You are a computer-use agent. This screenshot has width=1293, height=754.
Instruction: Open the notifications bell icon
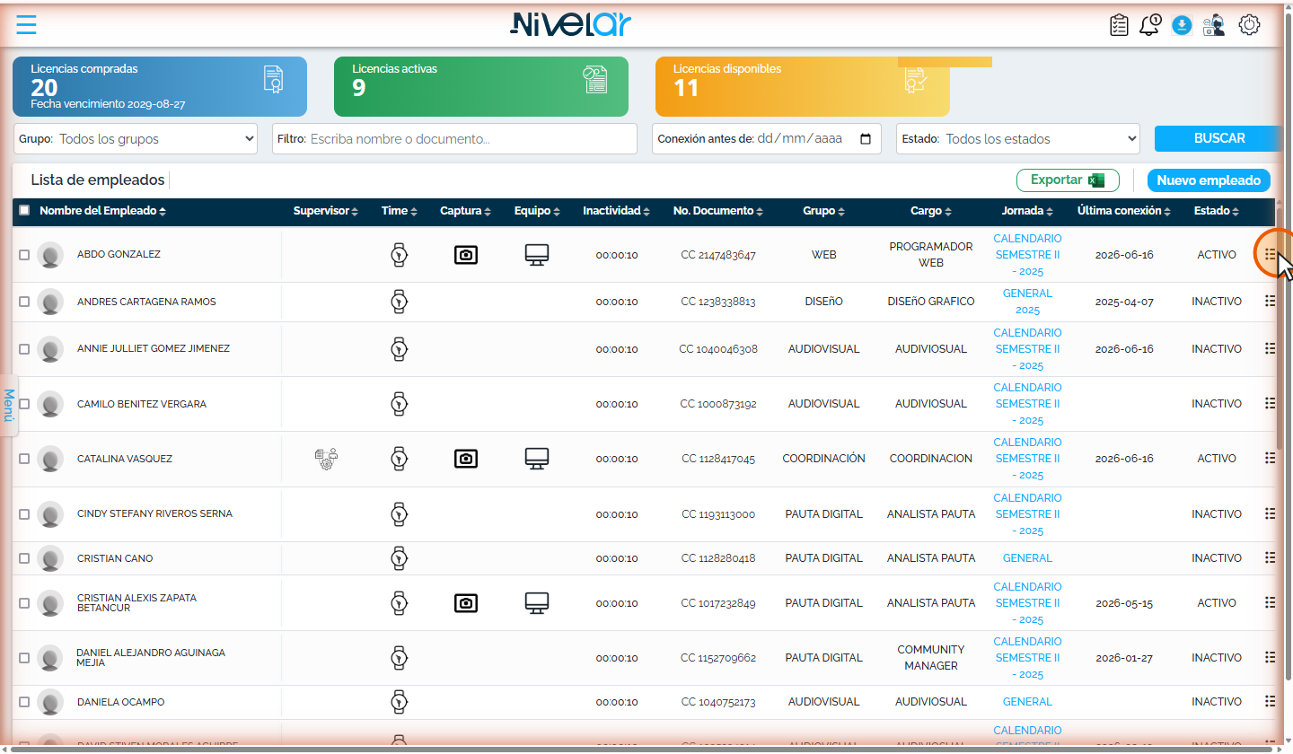tap(1149, 25)
